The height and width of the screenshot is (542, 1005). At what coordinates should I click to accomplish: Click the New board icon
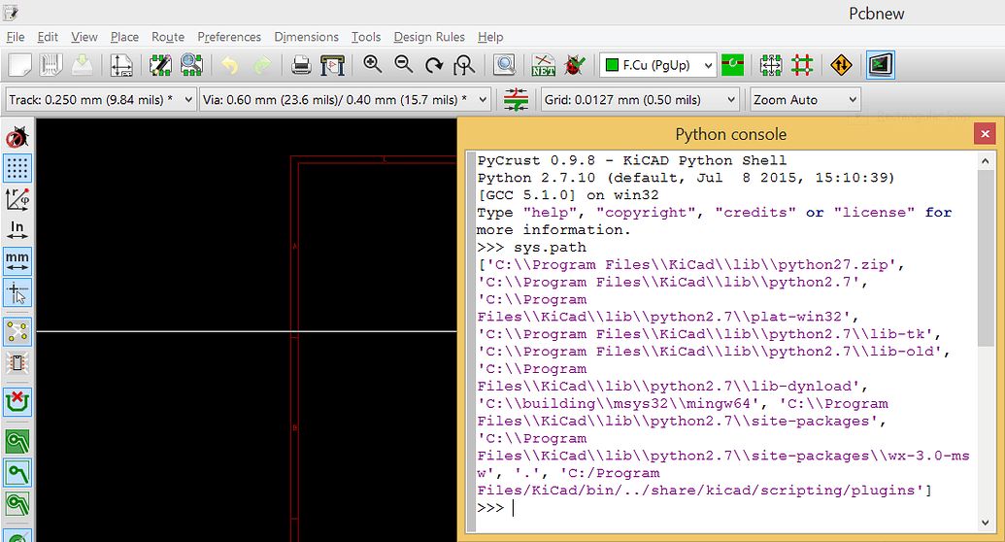coord(19,65)
